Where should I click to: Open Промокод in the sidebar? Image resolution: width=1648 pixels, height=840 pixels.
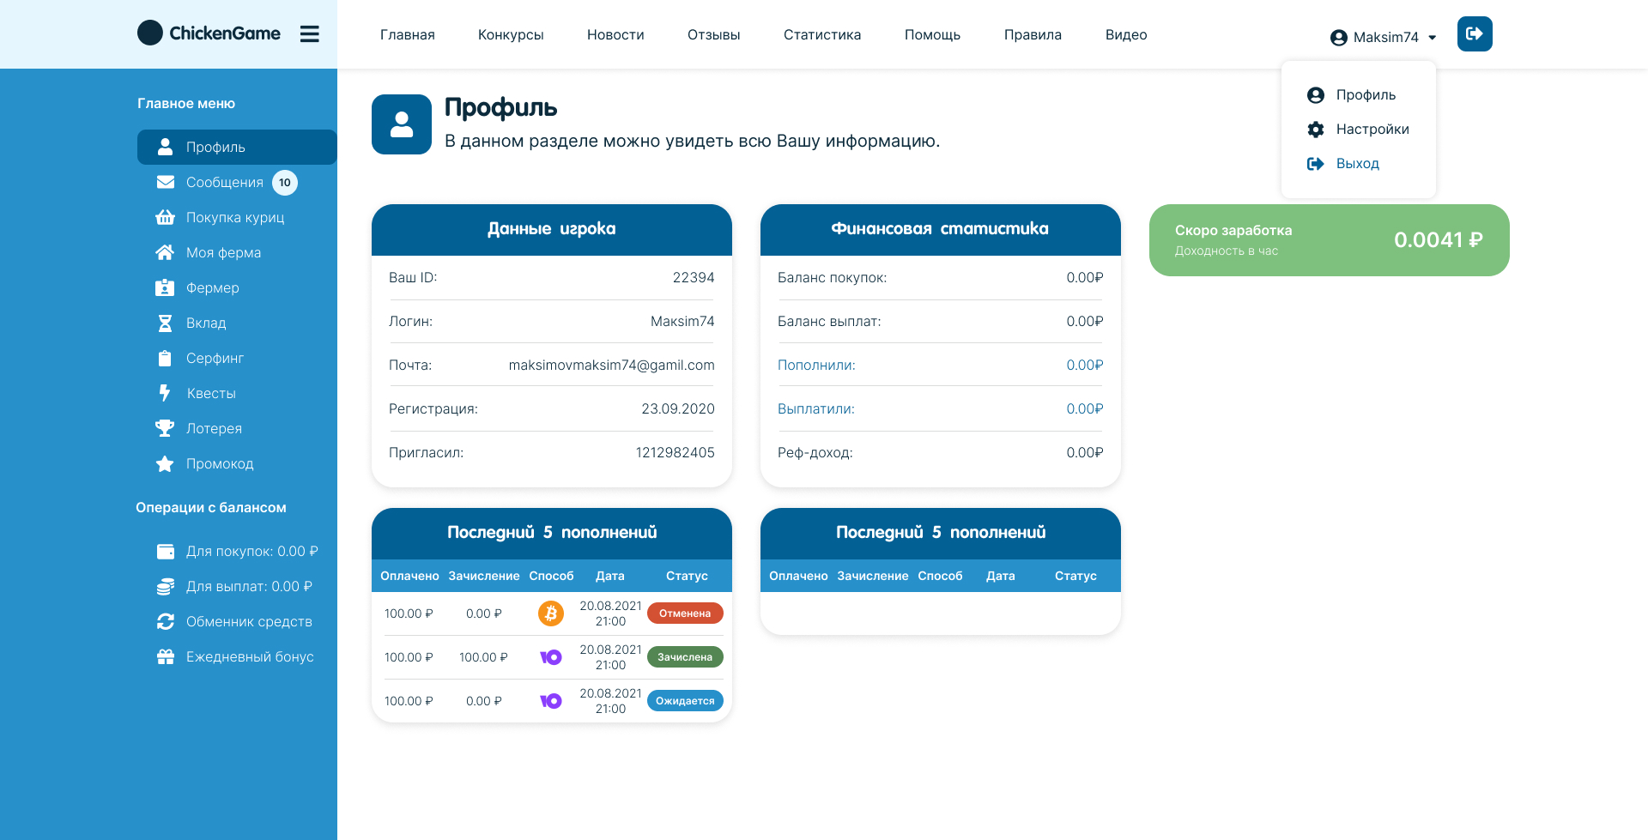click(220, 464)
